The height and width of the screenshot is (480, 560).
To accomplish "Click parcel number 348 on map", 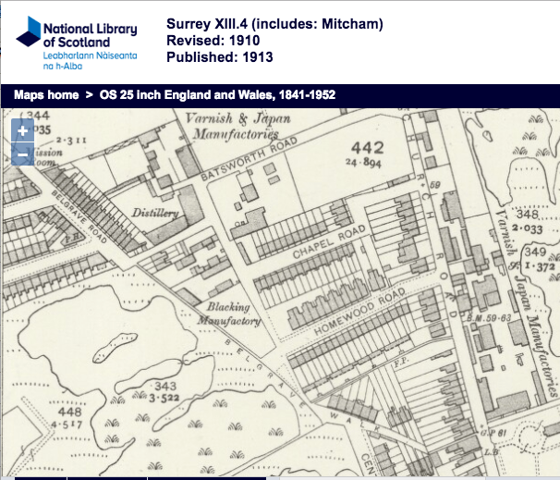I will [527, 215].
